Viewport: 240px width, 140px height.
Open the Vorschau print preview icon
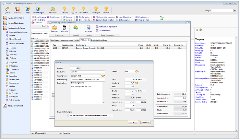[x=88, y=28]
